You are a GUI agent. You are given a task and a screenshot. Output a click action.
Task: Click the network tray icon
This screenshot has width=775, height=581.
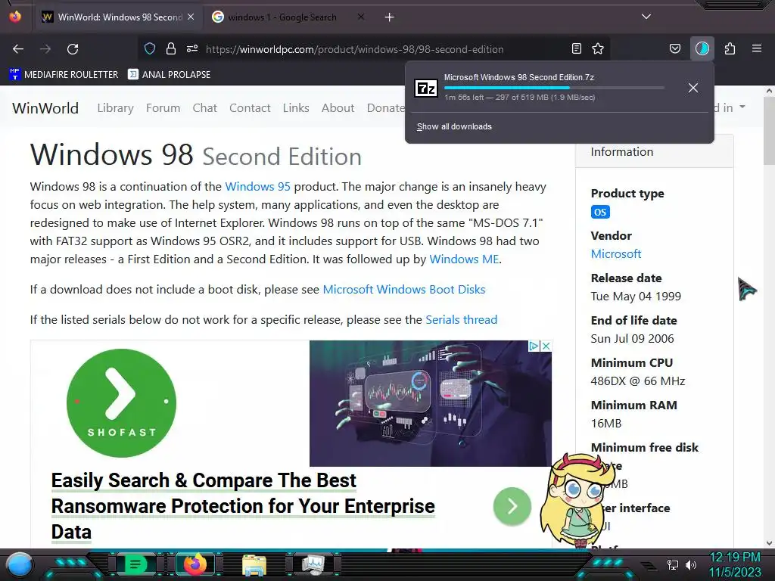click(x=672, y=564)
